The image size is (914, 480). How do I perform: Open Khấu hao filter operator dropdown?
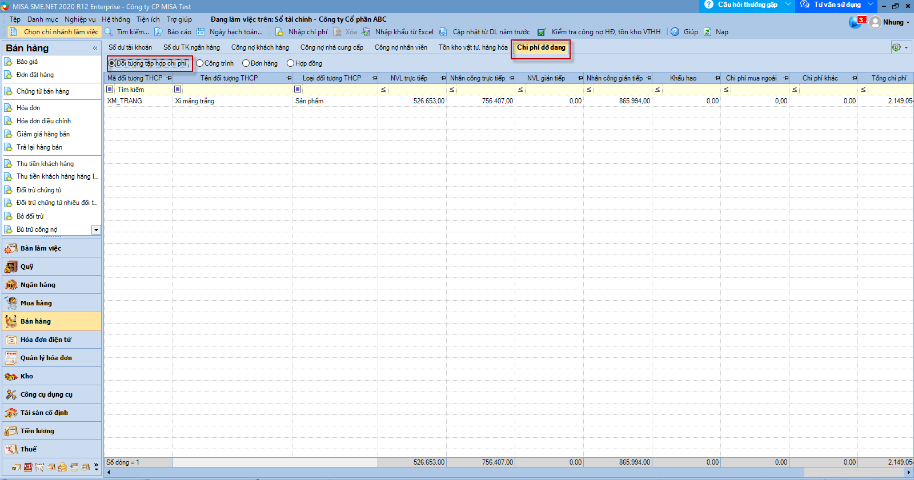(x=658, y=90)
